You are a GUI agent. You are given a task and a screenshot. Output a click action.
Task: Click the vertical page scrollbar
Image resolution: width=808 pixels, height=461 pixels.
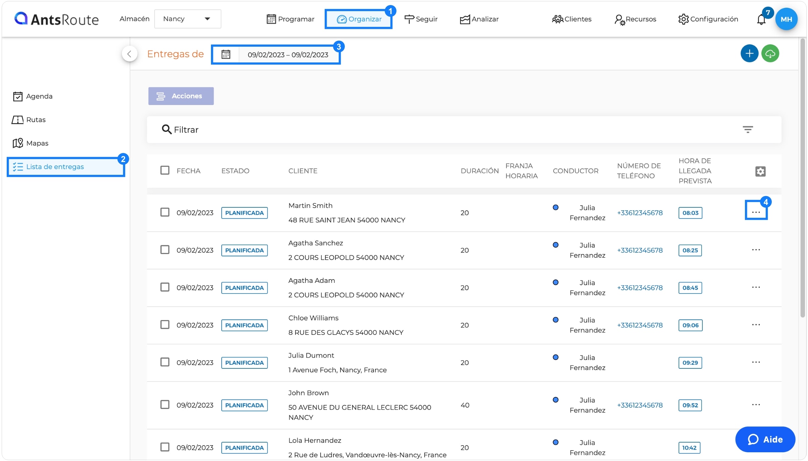[x=803, y=178]
